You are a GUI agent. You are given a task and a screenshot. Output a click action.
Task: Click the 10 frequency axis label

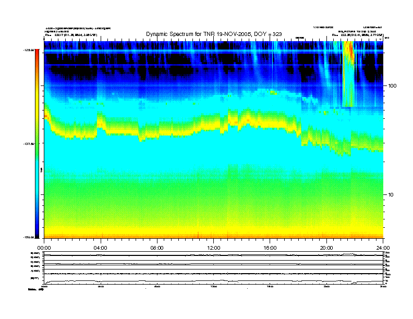pyautogui.click(x=391, y=195)
